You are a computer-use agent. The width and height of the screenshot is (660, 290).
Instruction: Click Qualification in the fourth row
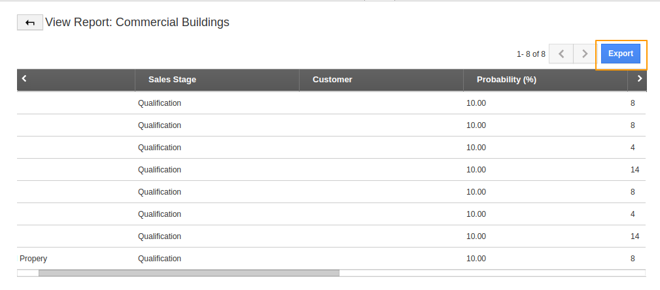[x=160, y=170]
